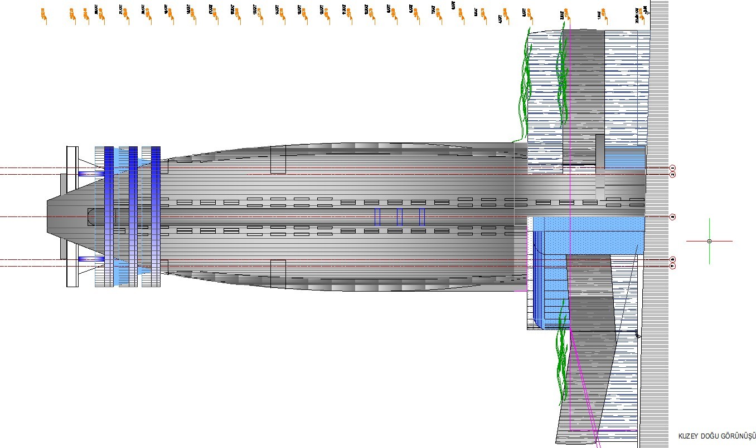Viewport: 756px width, 448px height.
Task: Select the white vertical rectangle at tower's far left
Action: (x=72, y=216)
